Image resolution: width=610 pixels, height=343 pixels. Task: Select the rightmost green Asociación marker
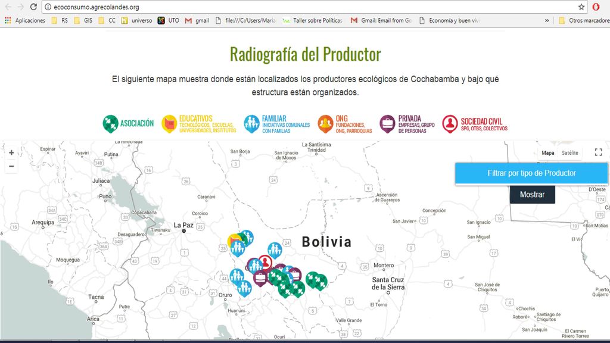tap(320, 282)
